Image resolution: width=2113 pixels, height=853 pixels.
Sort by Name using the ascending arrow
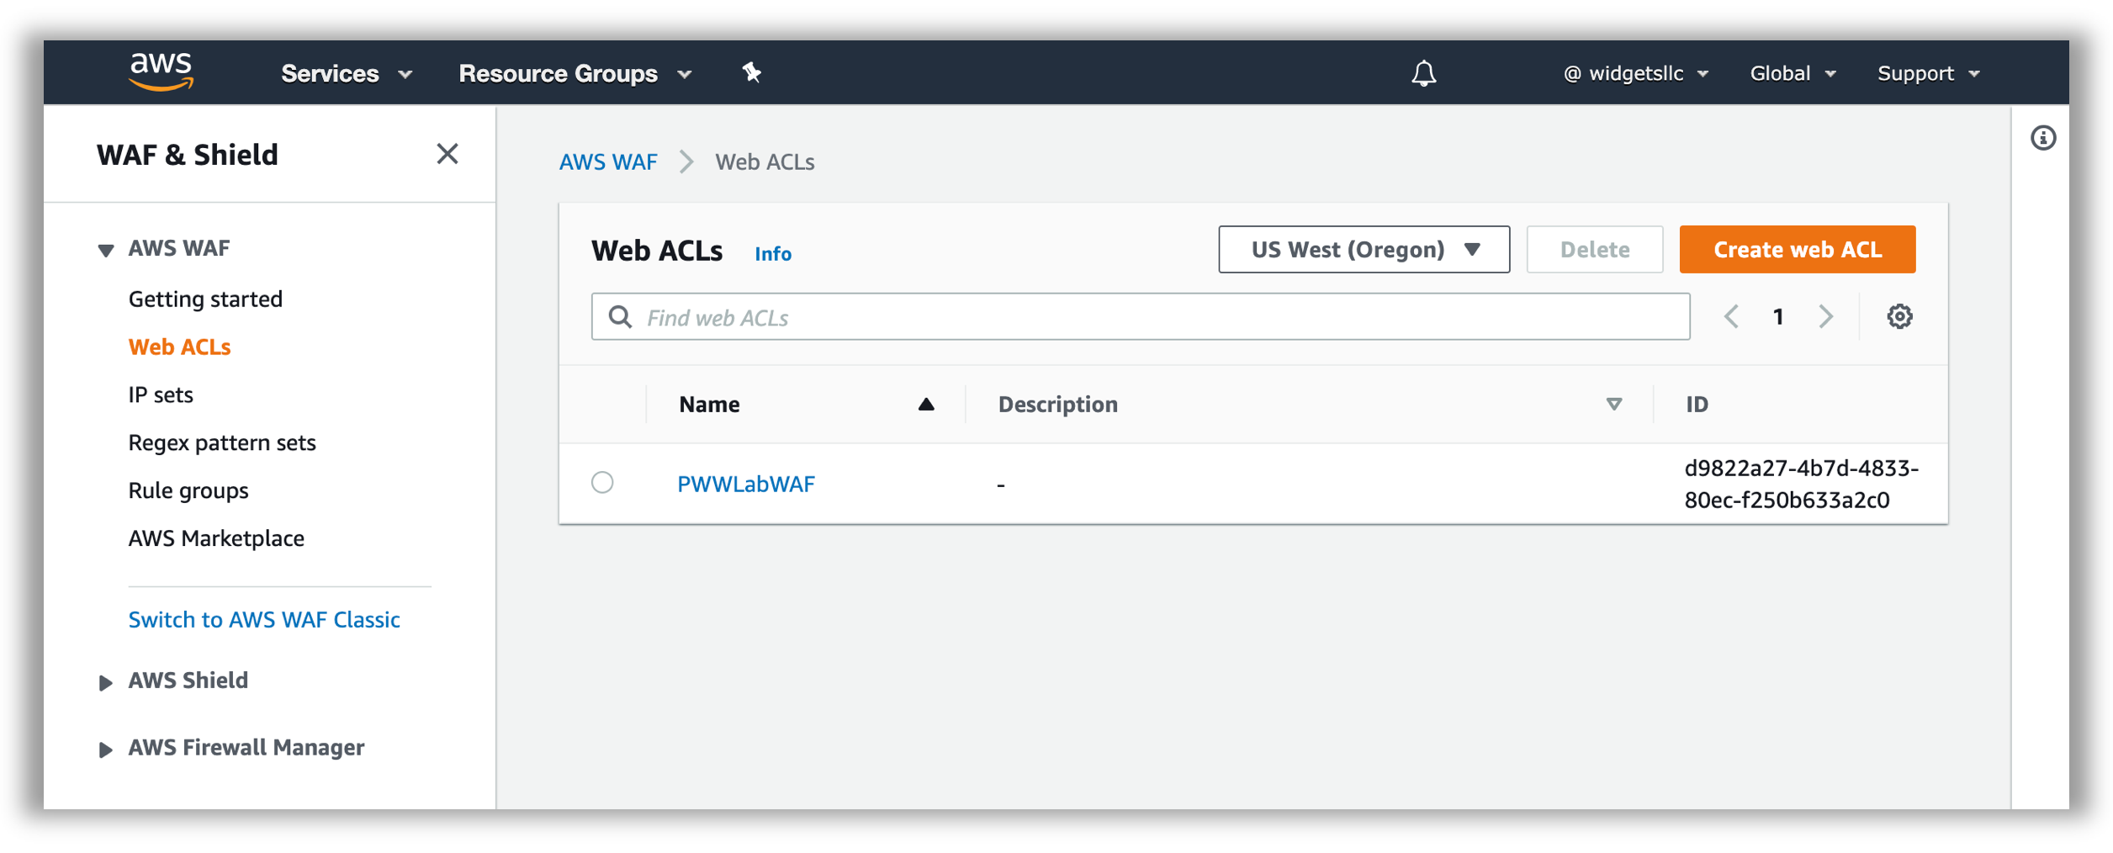click(x=926, y=405)
